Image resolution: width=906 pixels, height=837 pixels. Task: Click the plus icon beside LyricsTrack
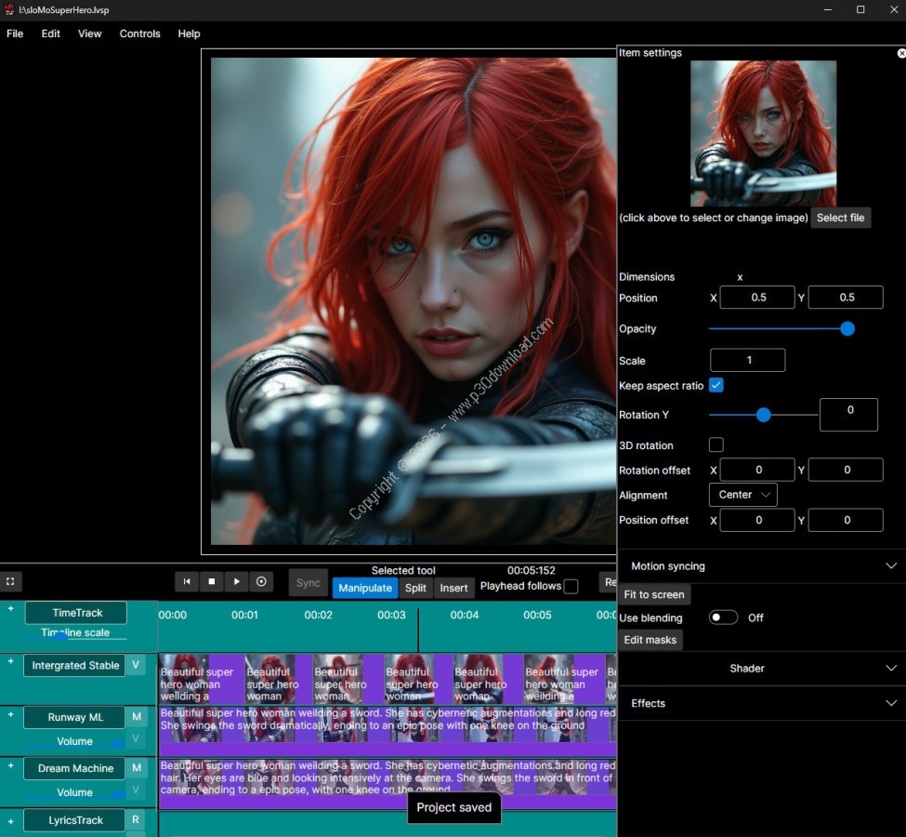(x=10, y=821)
